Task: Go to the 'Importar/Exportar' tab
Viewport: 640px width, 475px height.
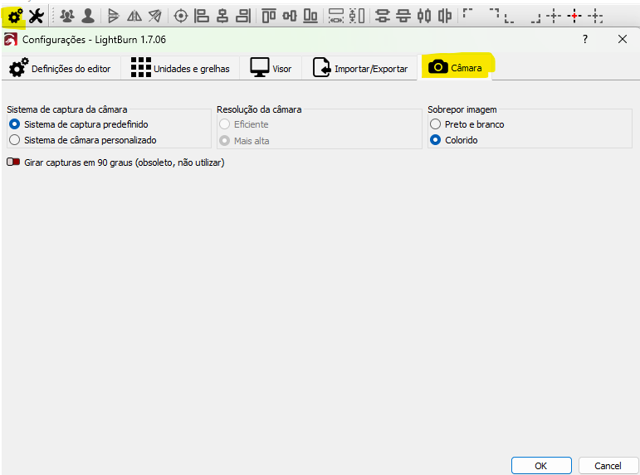Action: click(x=360, y=69)
